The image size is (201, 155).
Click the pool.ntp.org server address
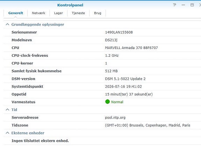click(115, 118)
